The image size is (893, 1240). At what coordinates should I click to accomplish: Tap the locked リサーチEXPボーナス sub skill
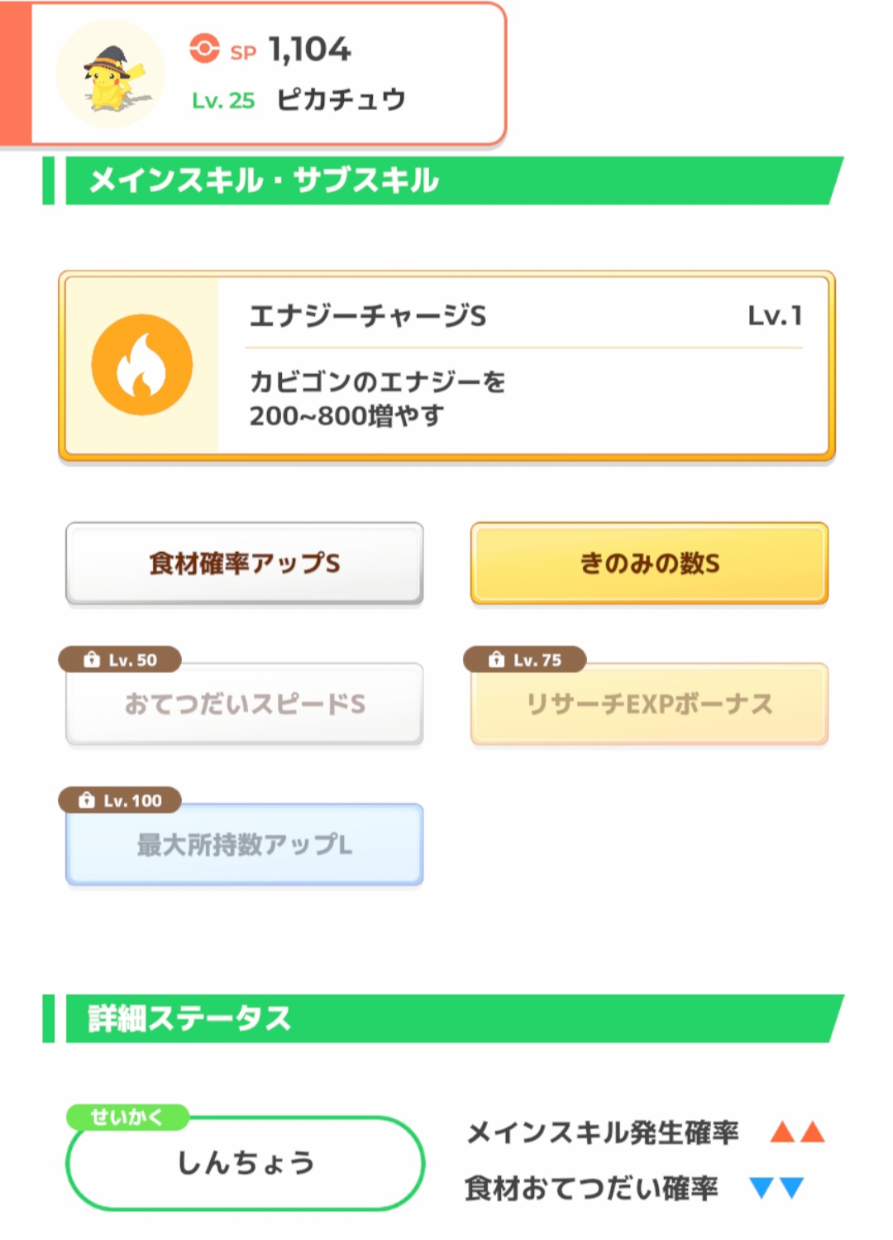pos(649,704)
